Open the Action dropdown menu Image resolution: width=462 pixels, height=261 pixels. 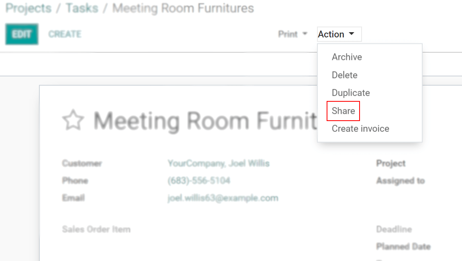pyautogui.click(x=336, y=35)
